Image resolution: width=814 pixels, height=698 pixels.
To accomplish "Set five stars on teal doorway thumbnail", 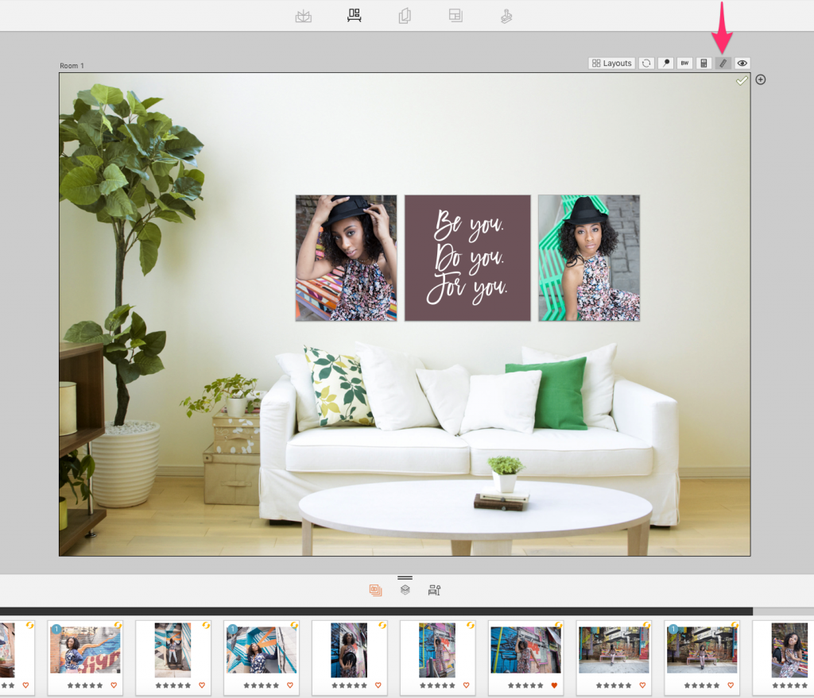I will click(x=188, y=685).
